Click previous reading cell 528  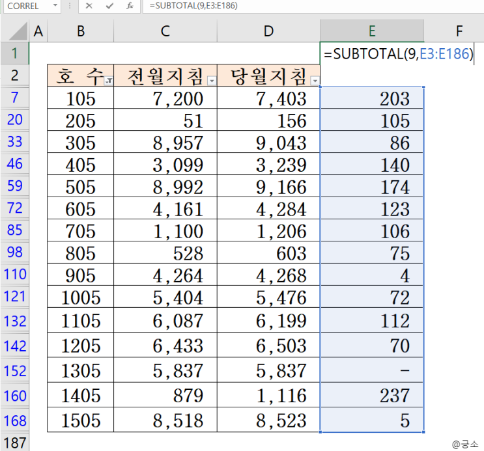pyautogui.click(x=165, y=253)
